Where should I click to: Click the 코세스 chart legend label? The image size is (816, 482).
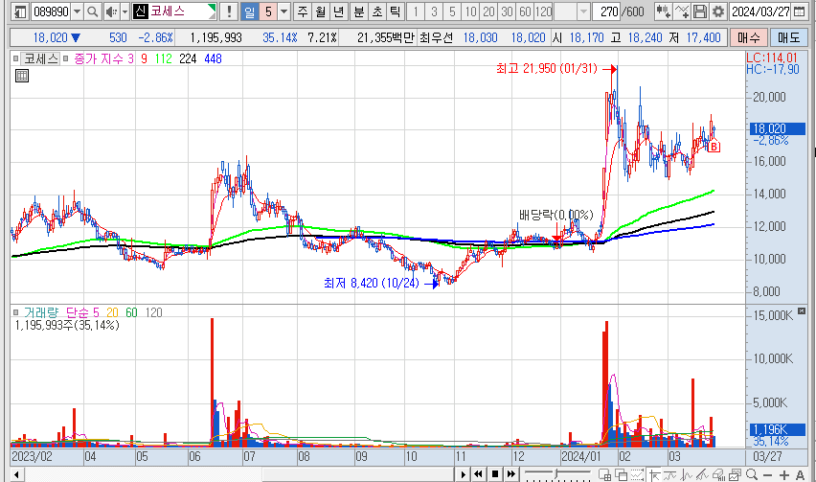coord(40,58)
